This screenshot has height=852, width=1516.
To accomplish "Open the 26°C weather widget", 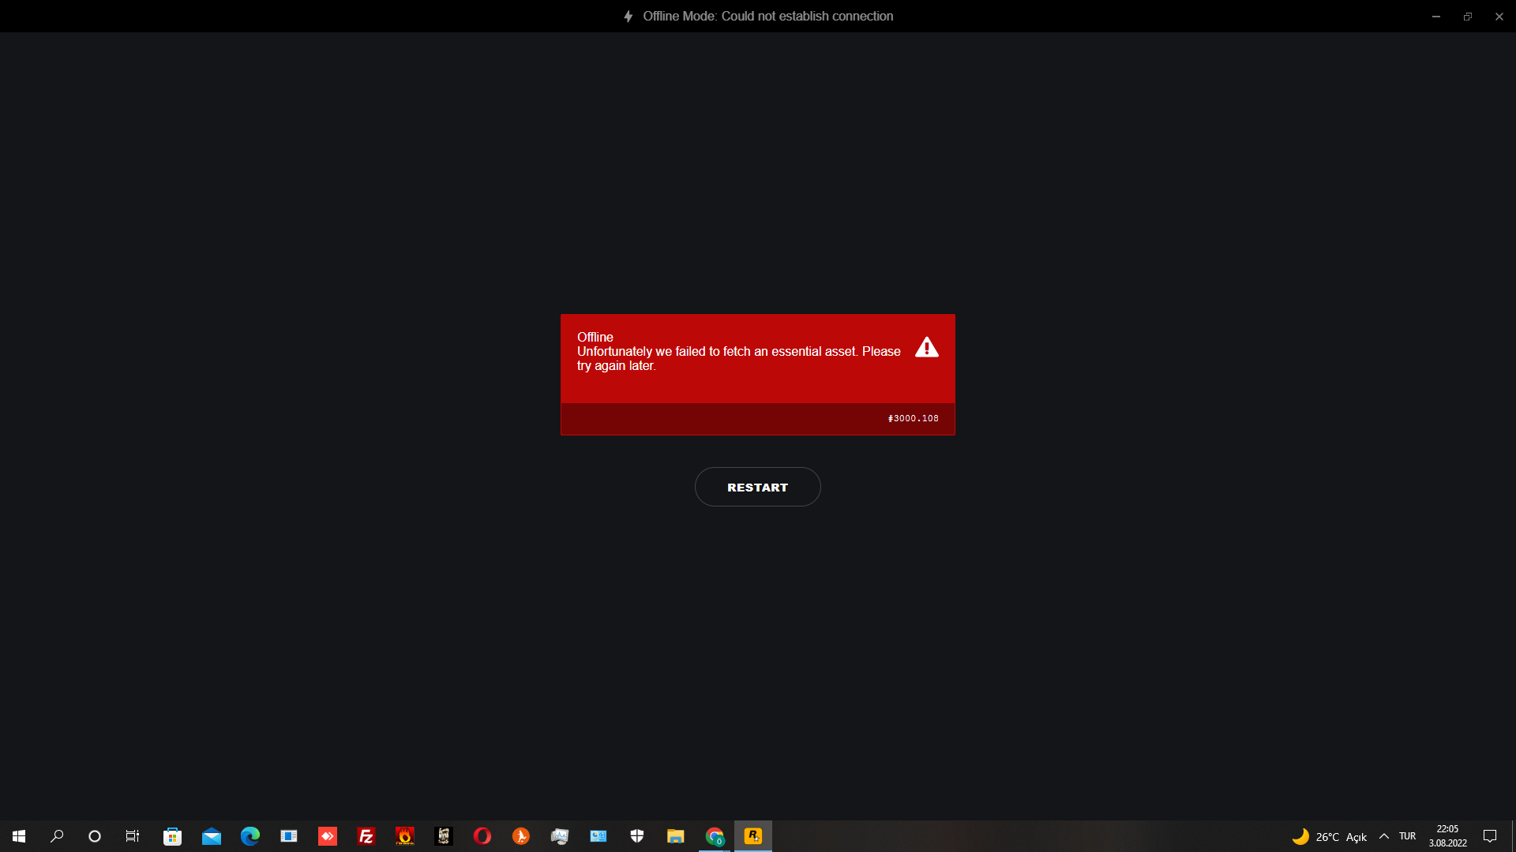I will [x=1328, y=836].
